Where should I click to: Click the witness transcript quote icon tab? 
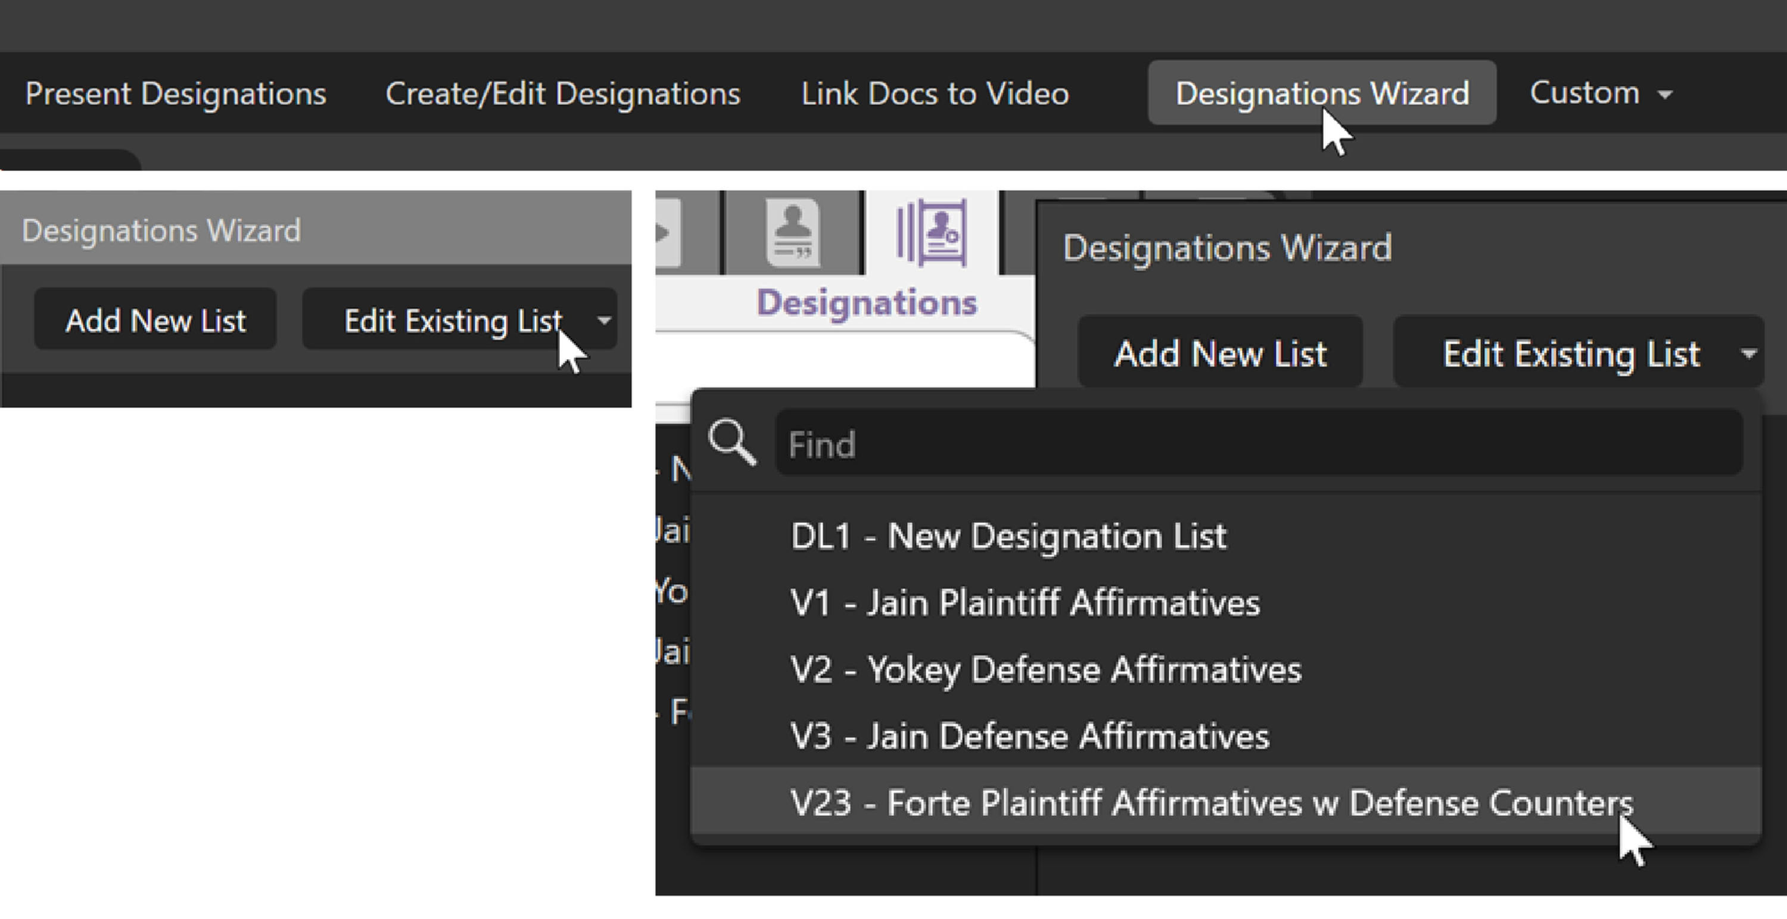793,233
